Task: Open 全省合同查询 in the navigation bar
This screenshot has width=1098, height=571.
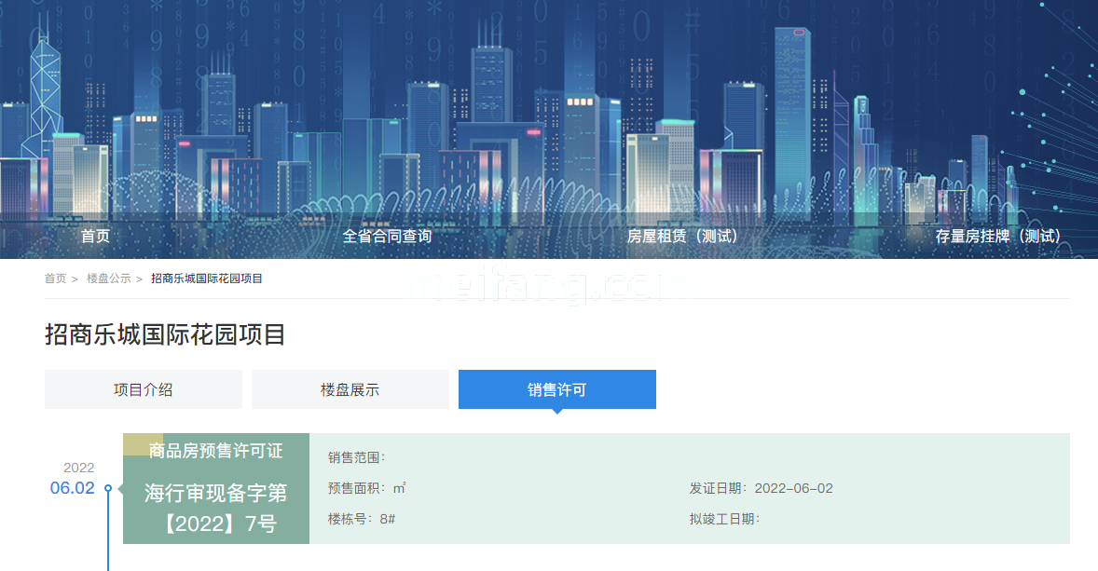Action: 387,237
